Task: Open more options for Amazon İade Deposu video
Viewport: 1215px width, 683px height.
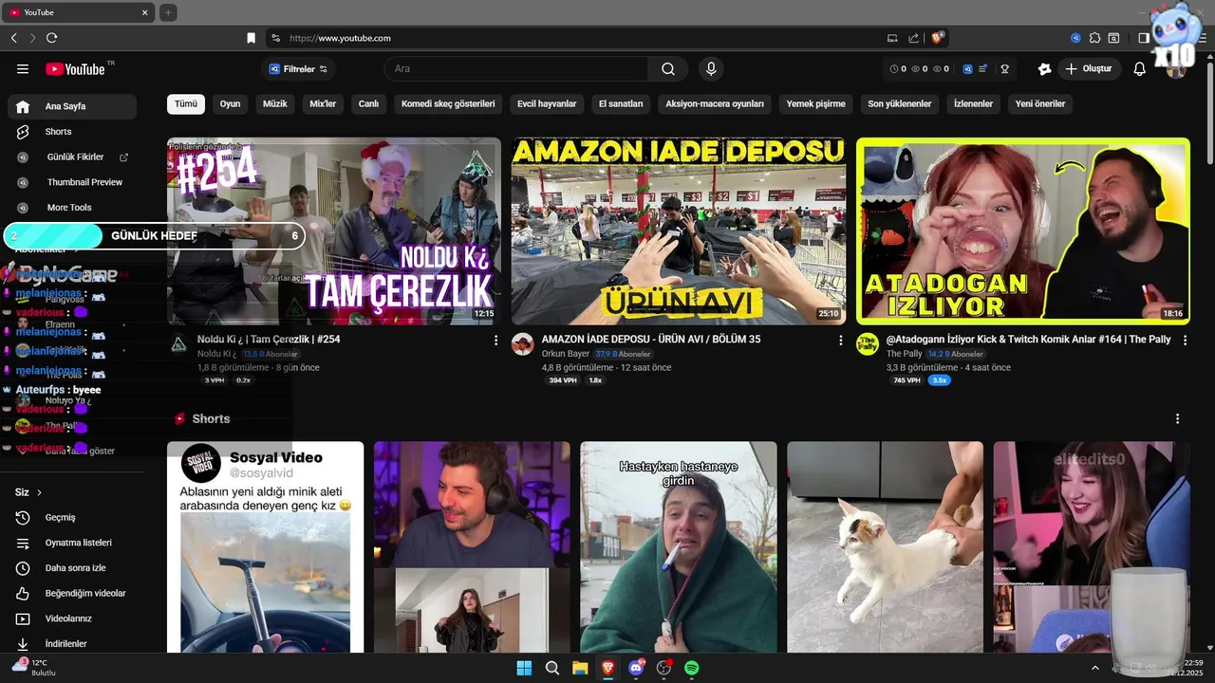Action: [840, 340]
